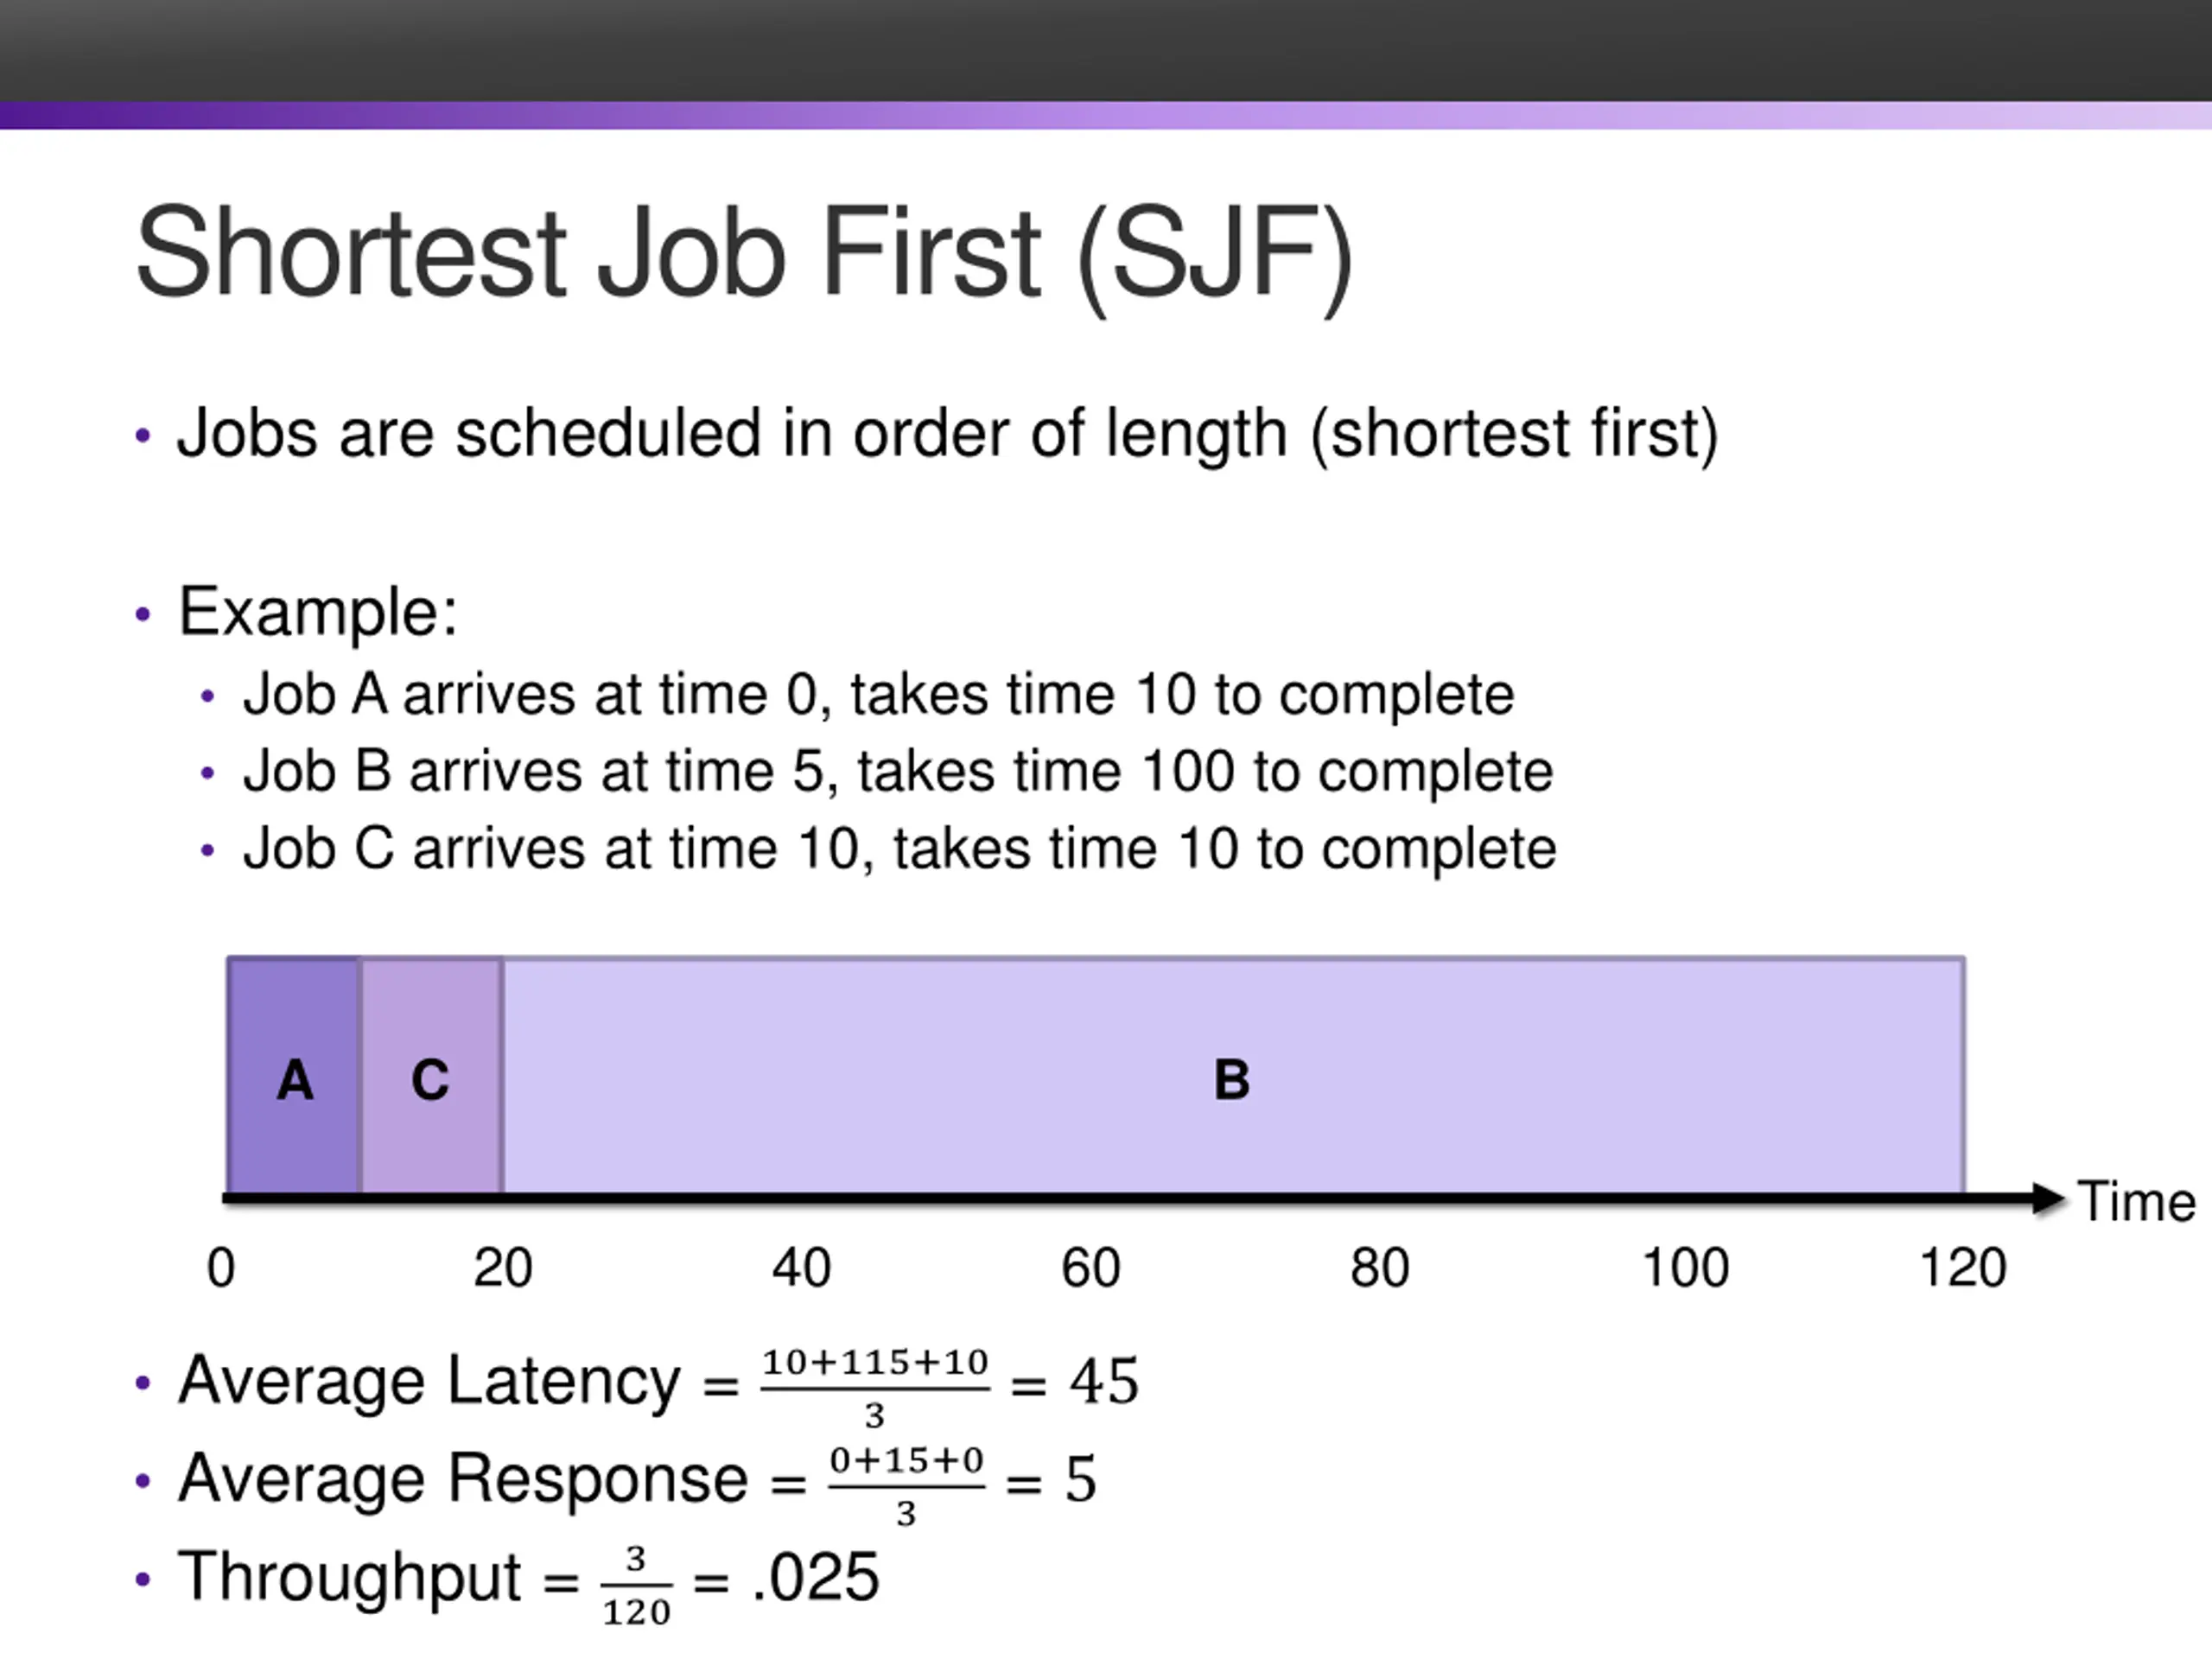The width and height of the screenshot is (2212, 1659).
Task: Click the 40 mark on the time axis
Action: pos(801,1267)
